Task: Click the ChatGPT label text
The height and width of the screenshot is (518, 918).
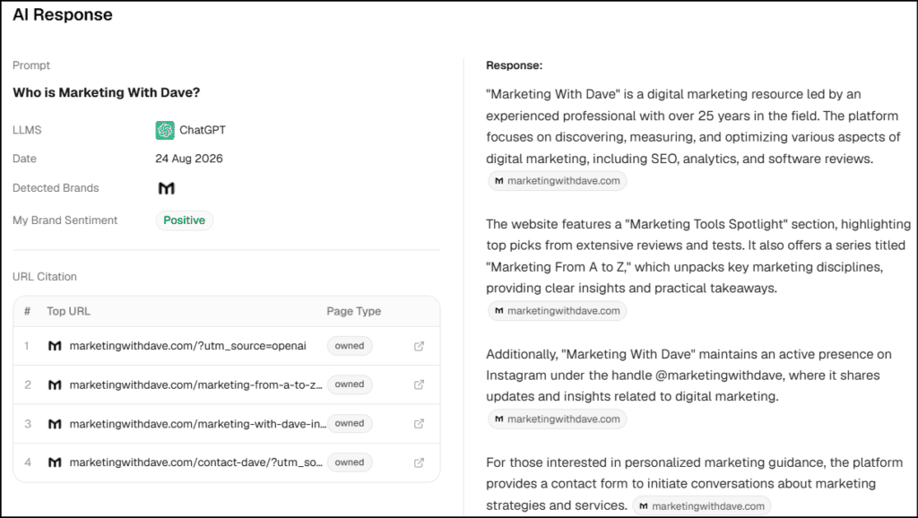Action: tap(203, 130)
